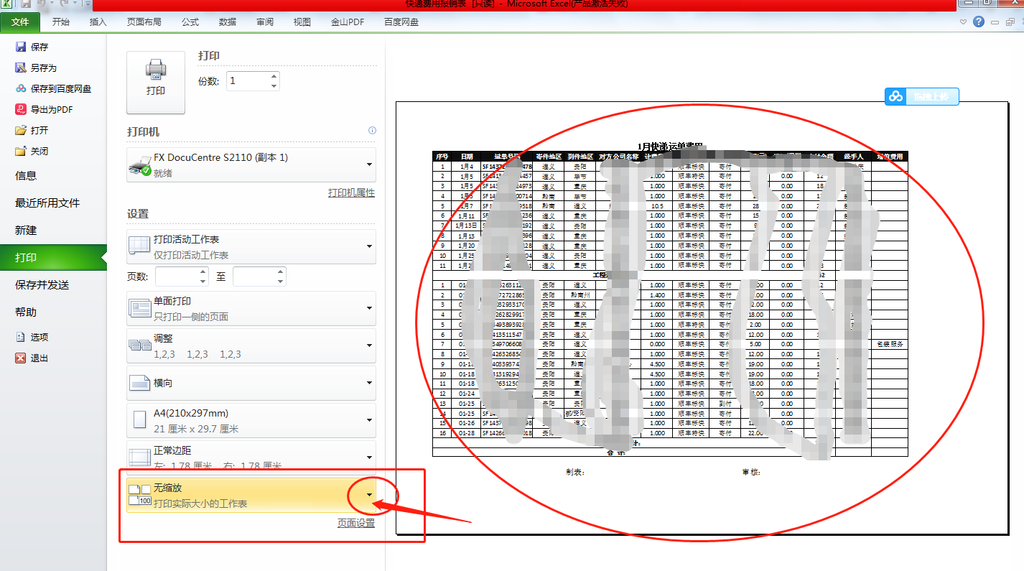Viewport: 1024px width, 571px height.
Task: Open the 打印活动工作表 dropdown
Action: 251,247
